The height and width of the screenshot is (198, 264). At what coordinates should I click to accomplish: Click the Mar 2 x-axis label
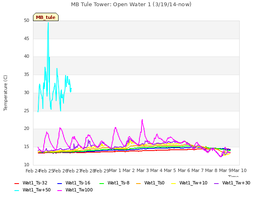[x=129, y=170]
